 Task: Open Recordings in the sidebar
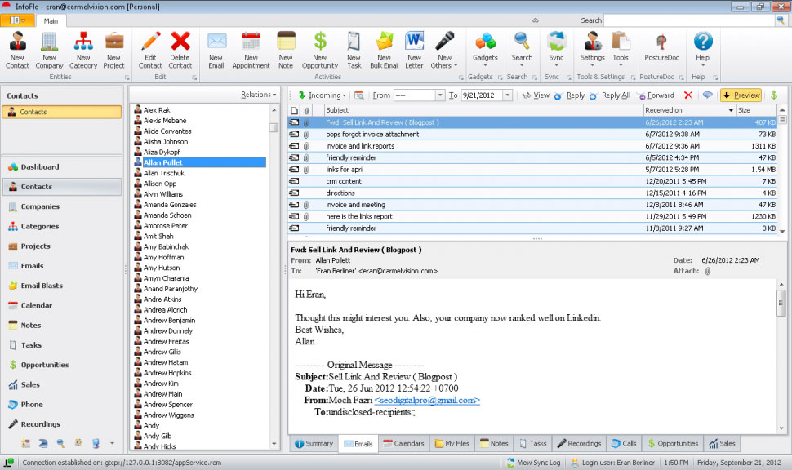tap(61, 424)
